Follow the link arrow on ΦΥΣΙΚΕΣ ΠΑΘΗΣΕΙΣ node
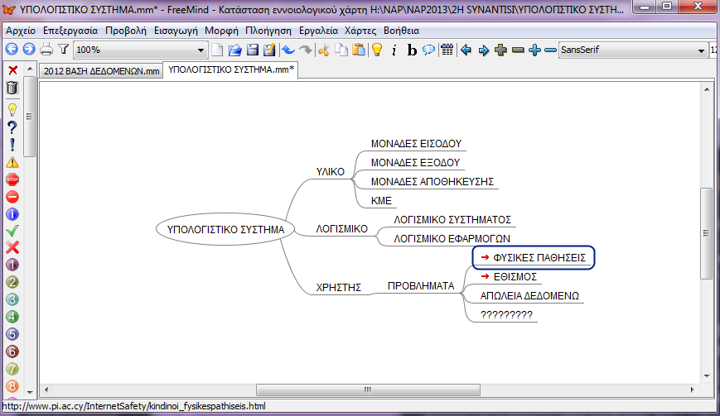Image resolution: width=720 pixels, height=416 pixels. tap(485, 257)
